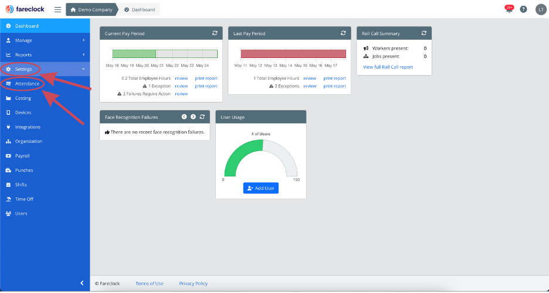This screenshot has height=293, width=549.
Task: Select Payroll under Settings
Action: [45, 156]
